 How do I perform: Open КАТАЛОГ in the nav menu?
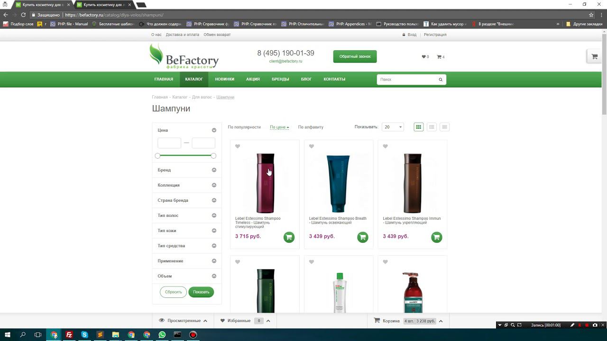[x=194, y=80]
